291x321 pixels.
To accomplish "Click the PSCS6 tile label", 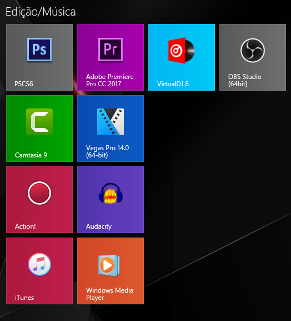I will coord(24,84).
